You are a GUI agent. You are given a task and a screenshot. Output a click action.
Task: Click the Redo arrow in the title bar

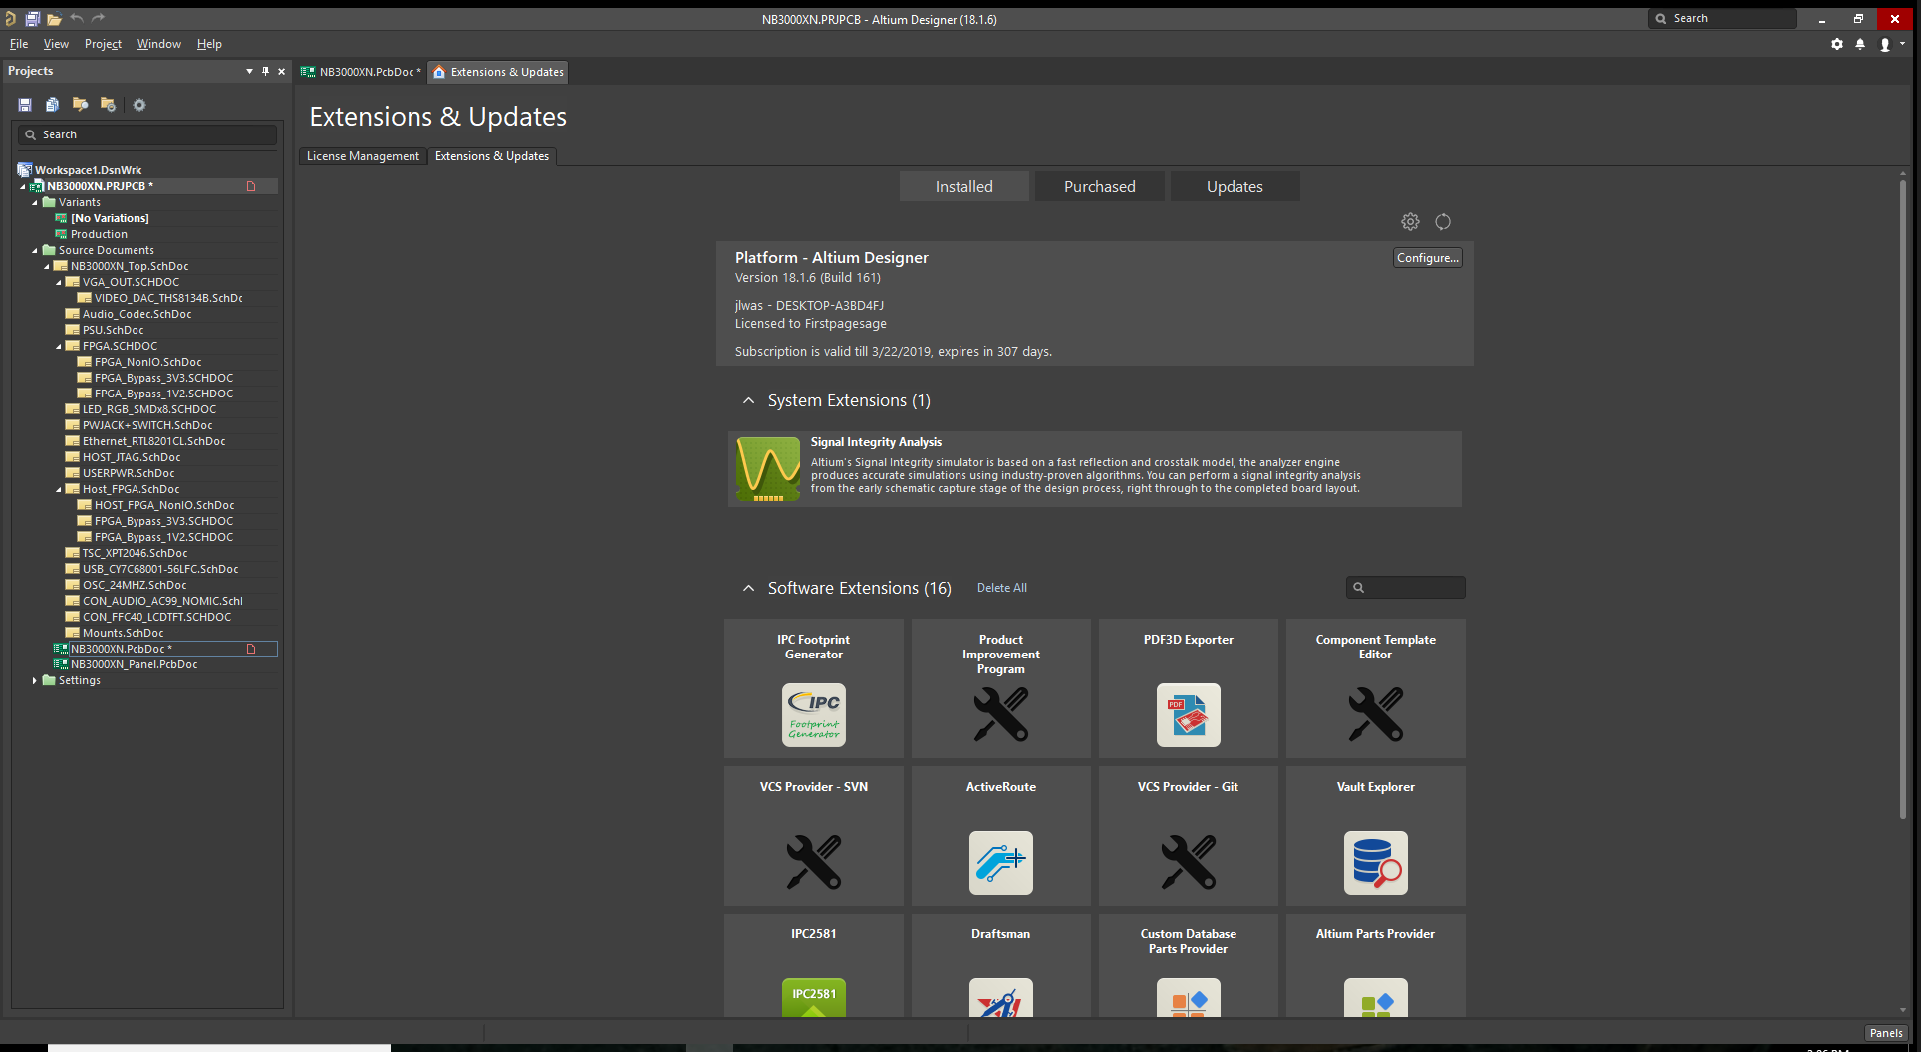point(98,18)
